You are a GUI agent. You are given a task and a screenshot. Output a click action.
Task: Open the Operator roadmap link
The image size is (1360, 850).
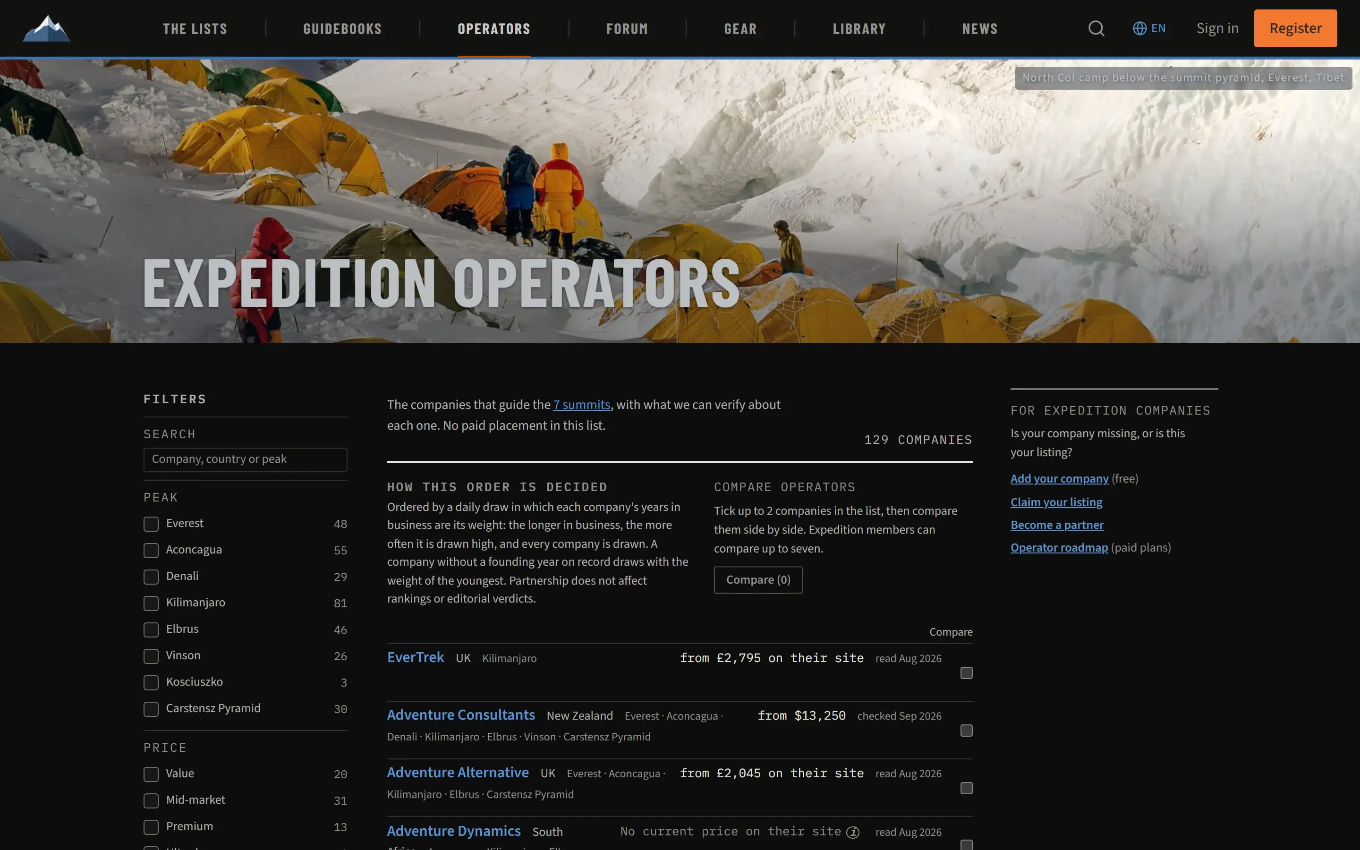coord(1059,548)
